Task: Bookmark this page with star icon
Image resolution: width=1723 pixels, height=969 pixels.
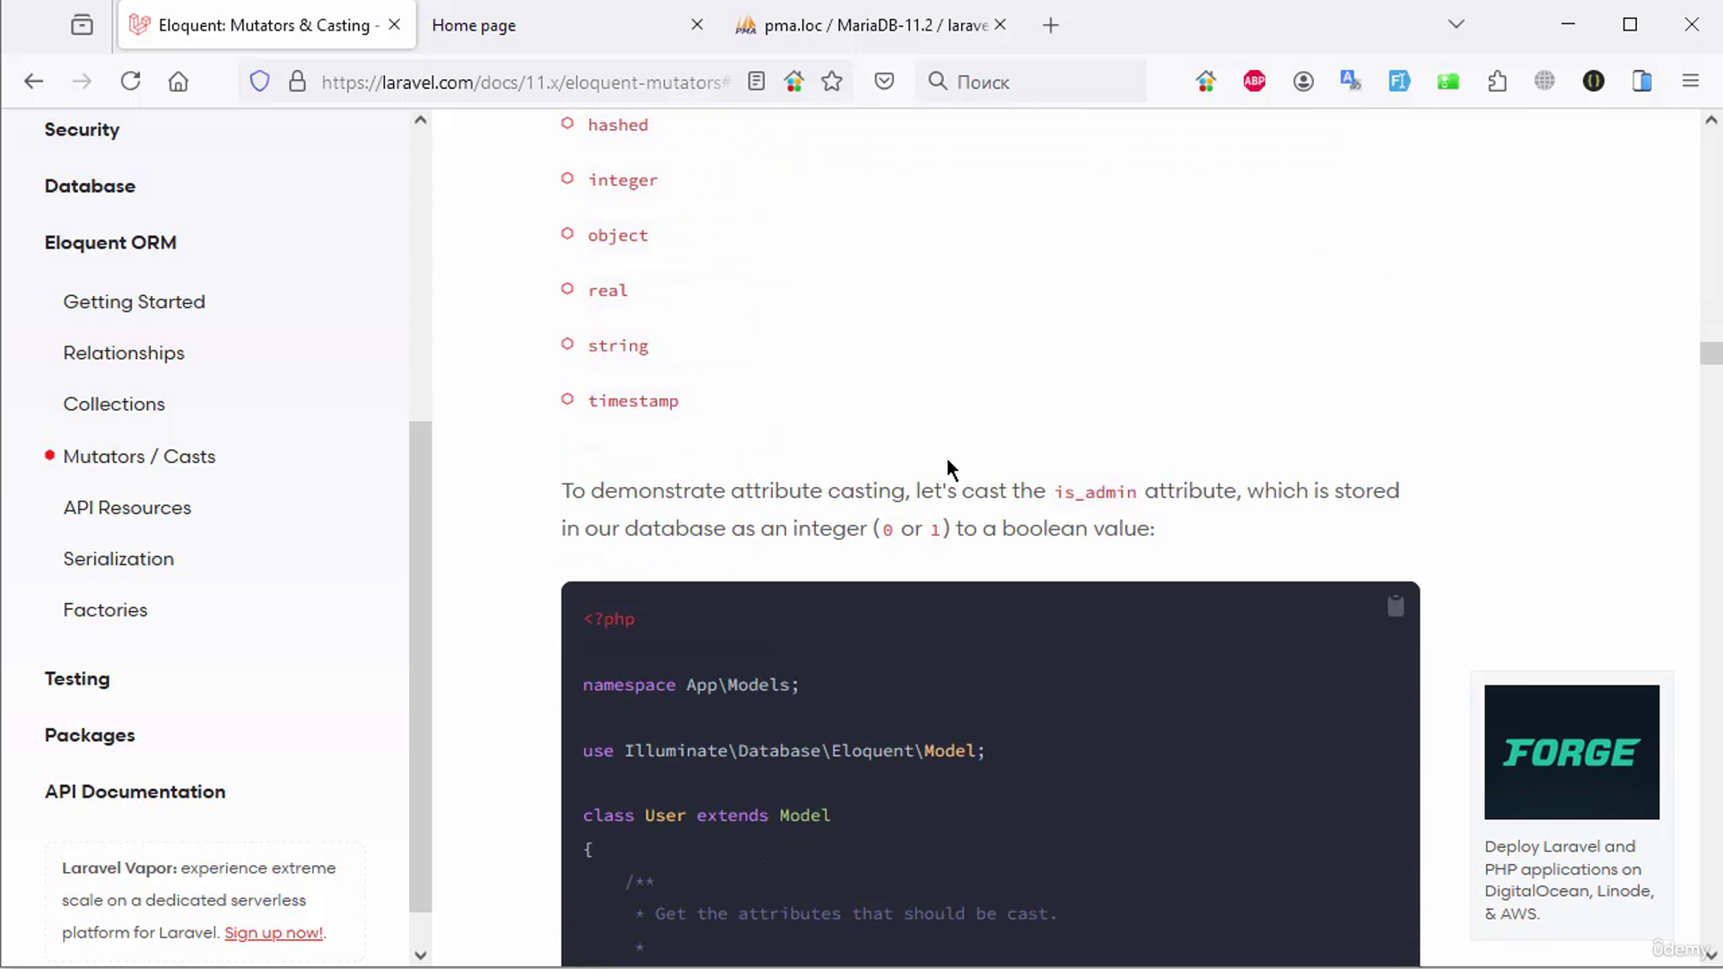Action: [832, 82]
